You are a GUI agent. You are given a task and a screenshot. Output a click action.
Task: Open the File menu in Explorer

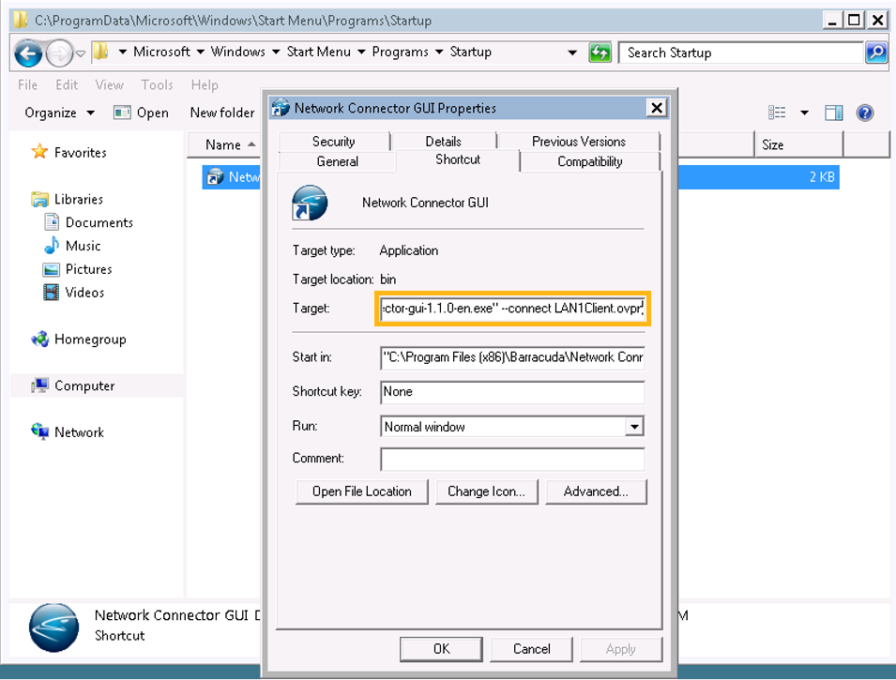(27, 85)
